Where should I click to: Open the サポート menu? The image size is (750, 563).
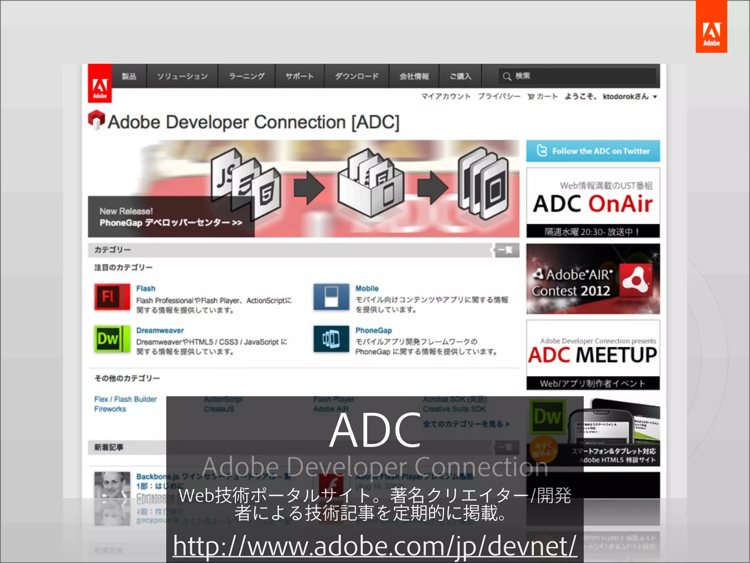click(x=300, y=76)
